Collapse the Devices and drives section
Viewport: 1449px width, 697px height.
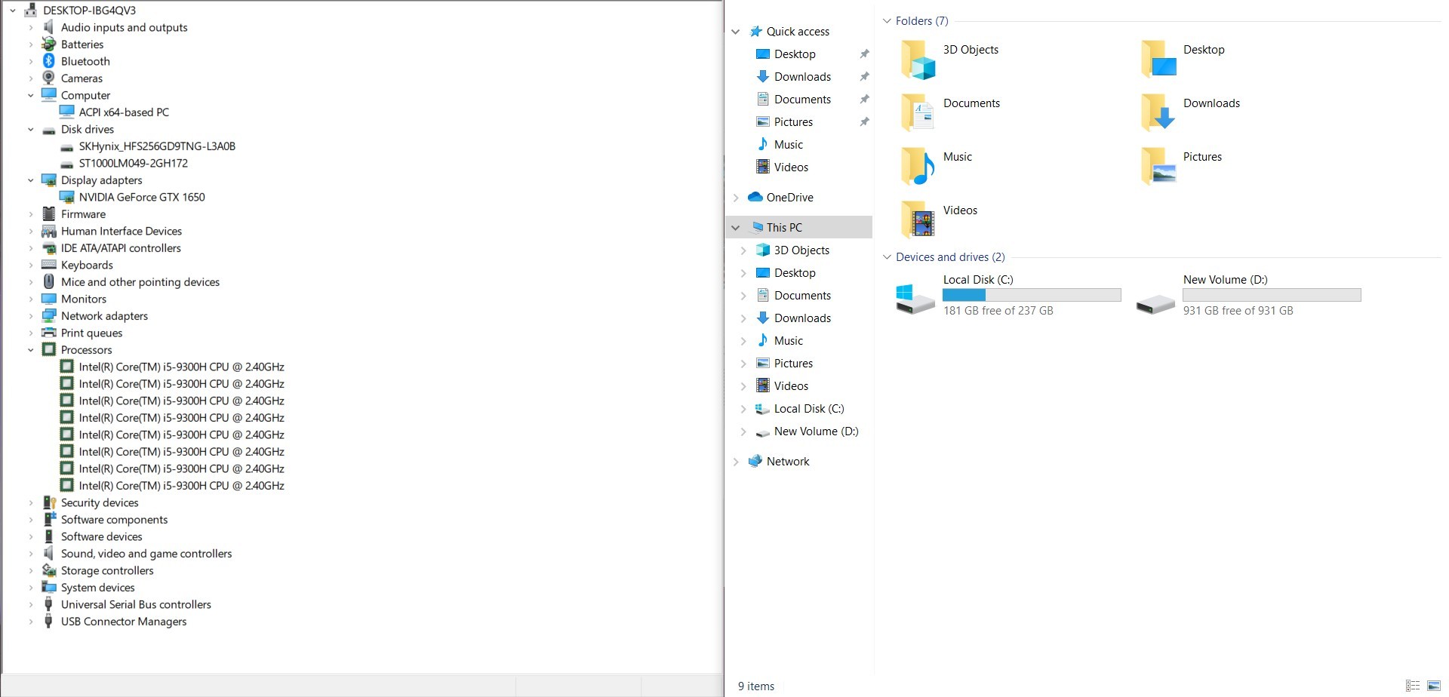(886, 256)
